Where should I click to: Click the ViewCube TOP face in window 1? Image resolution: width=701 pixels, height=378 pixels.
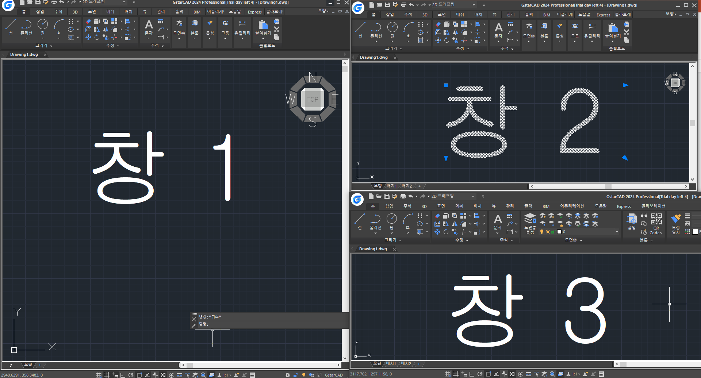coord(313,99)
